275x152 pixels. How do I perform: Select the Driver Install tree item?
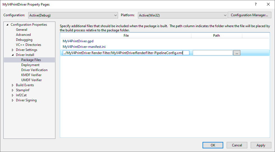coord(25,55)
